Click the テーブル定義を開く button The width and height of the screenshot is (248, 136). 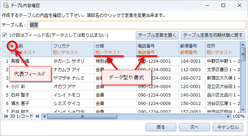click(x=157, y=35)
